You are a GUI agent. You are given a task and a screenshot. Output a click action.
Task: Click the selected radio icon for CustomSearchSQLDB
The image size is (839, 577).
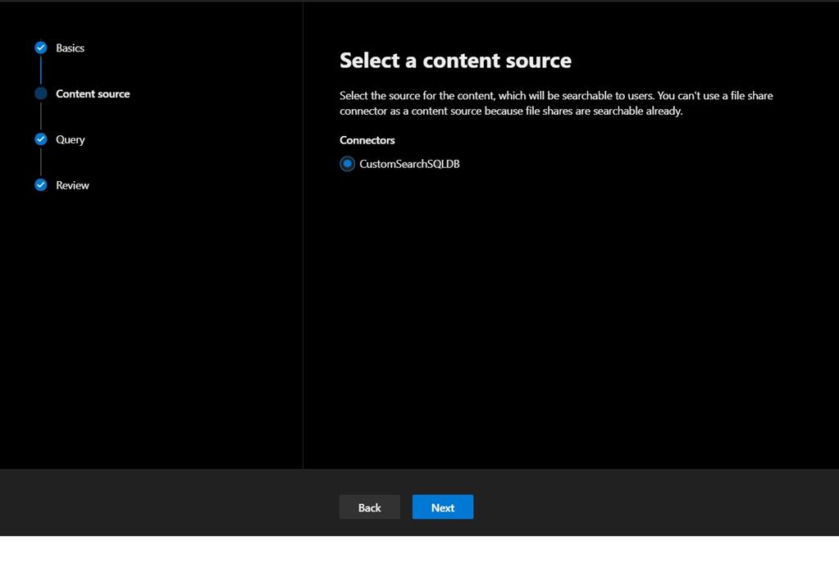(346, 164)
